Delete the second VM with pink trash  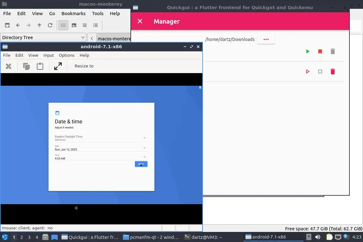(333, 72)
